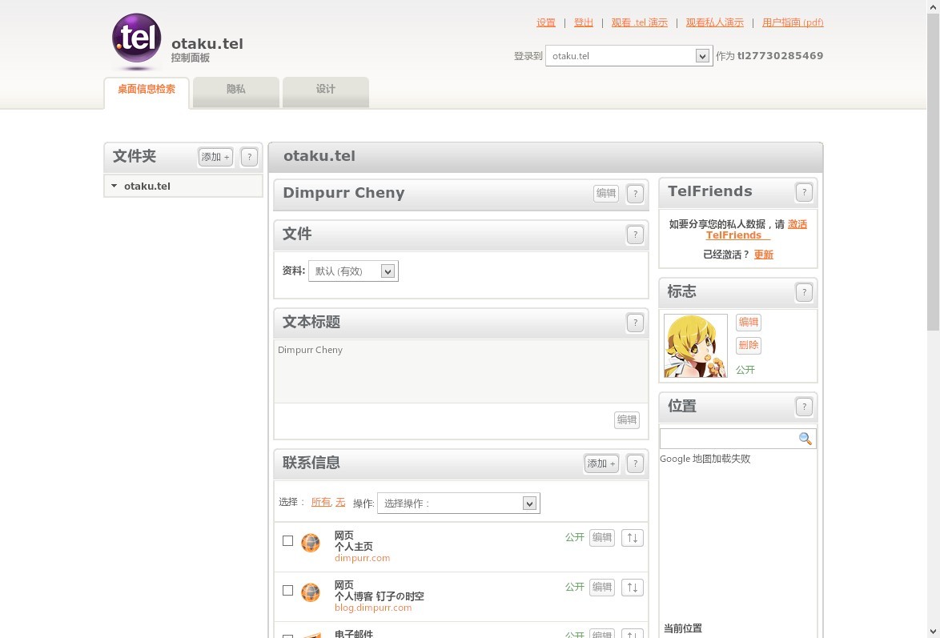Open help for the 文本标题 section
The width and height of the screenshot is (940, 638).
pyautogui.click(x=634, y=323)
